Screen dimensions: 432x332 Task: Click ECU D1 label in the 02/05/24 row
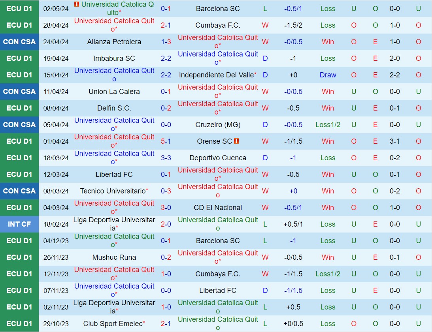19,9
